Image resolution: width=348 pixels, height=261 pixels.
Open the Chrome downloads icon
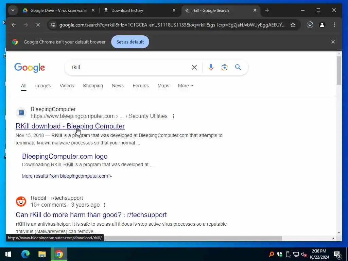click(310, 25)
